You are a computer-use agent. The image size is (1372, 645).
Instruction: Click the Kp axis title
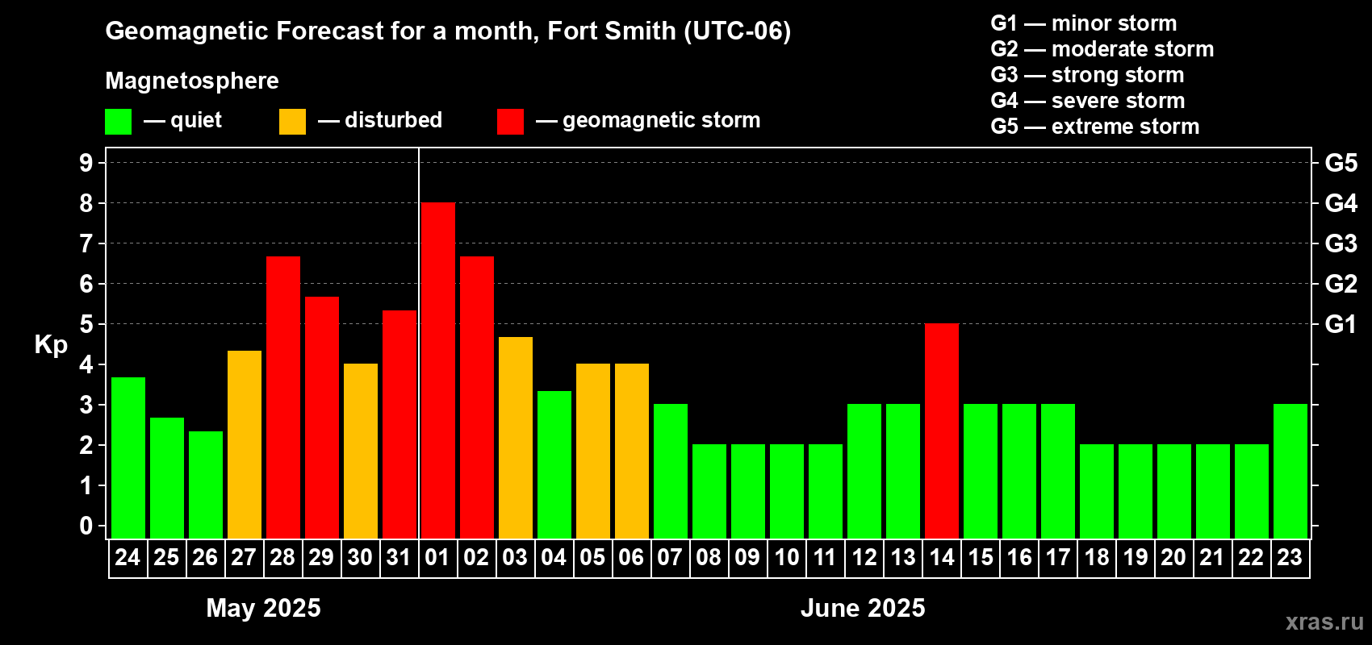pyautogui.click(x=51, y=345)
